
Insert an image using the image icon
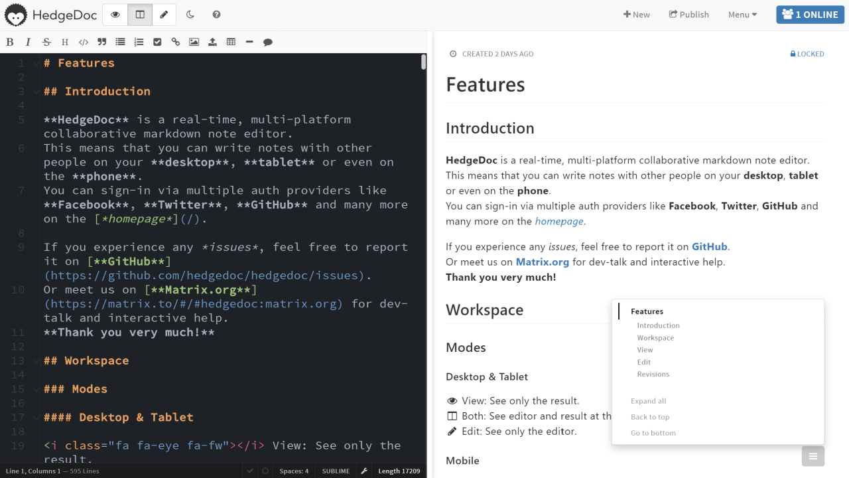coord(194,41)
